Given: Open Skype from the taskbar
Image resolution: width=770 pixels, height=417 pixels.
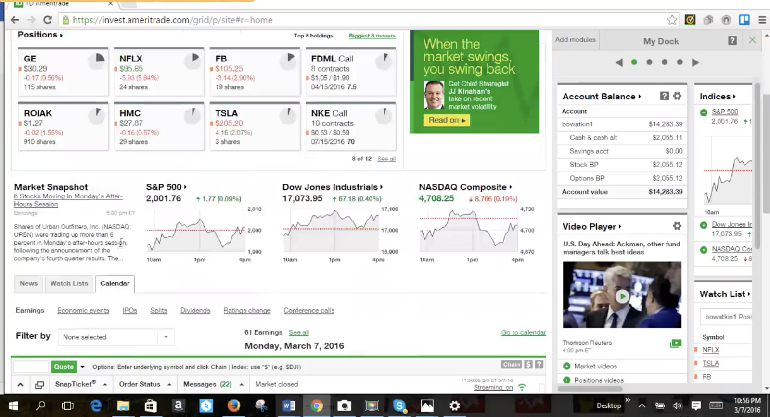Looking at the screenshot, I should 399,406.
